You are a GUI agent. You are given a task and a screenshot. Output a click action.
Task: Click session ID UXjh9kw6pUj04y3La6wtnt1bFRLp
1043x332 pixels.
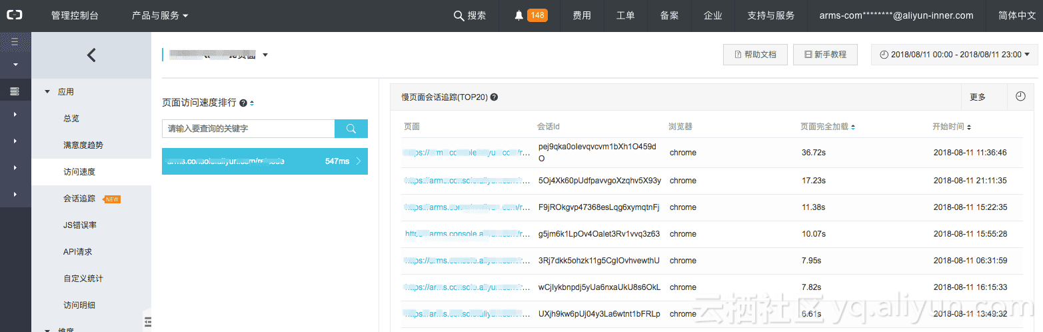click(x=599, y=314)
